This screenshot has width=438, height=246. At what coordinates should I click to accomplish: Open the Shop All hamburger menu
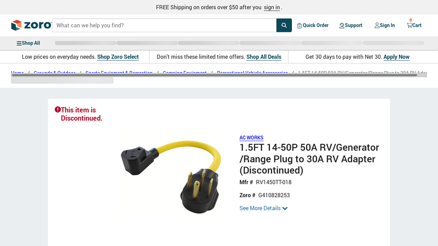[28, 43]
